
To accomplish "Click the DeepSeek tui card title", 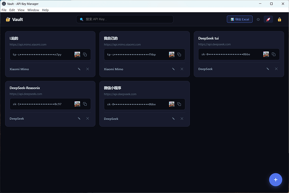I will [209, 38].
